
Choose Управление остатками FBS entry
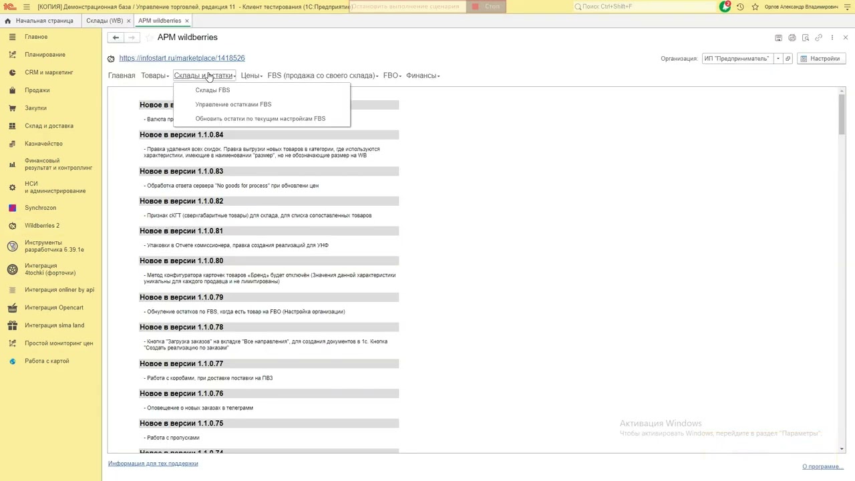click(233, 104)
